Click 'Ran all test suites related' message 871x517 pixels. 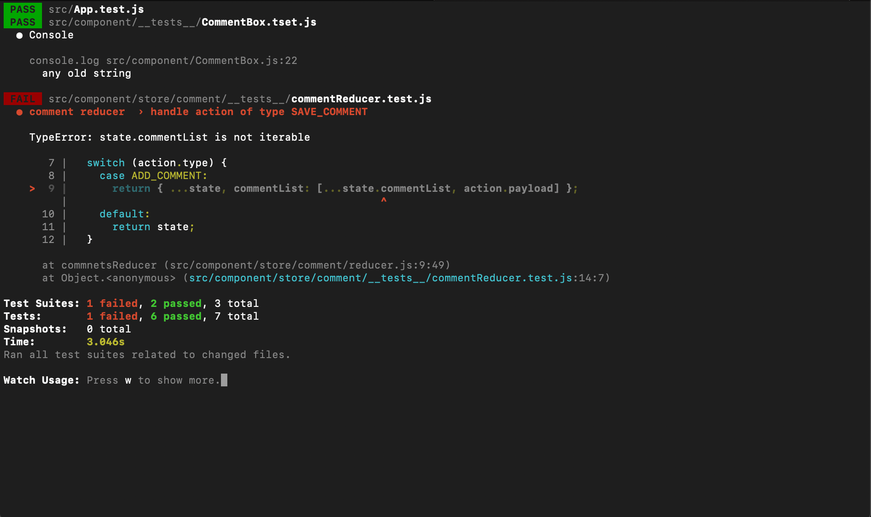[x=147, y=354]
